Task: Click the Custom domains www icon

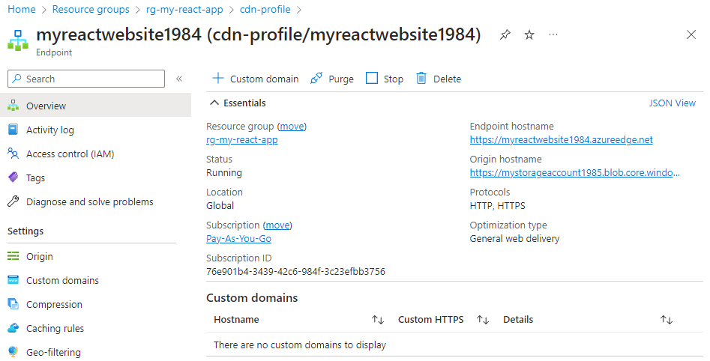Action: 13,280
